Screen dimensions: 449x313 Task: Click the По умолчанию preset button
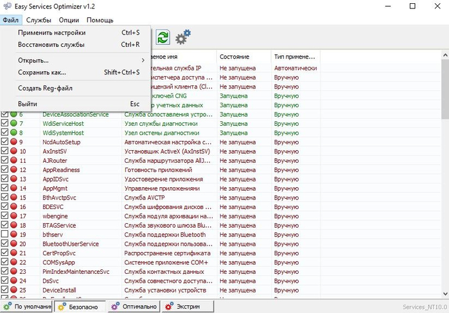[26, 307]
